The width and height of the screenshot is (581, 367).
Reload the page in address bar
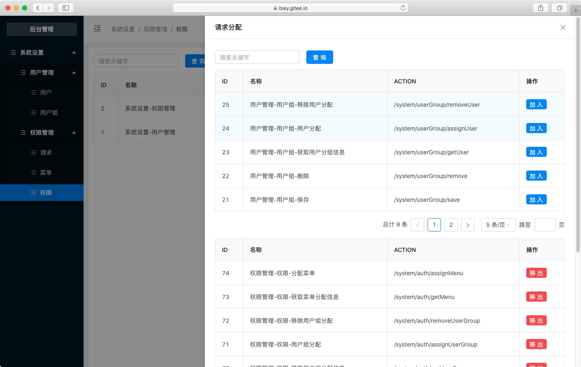403,8
